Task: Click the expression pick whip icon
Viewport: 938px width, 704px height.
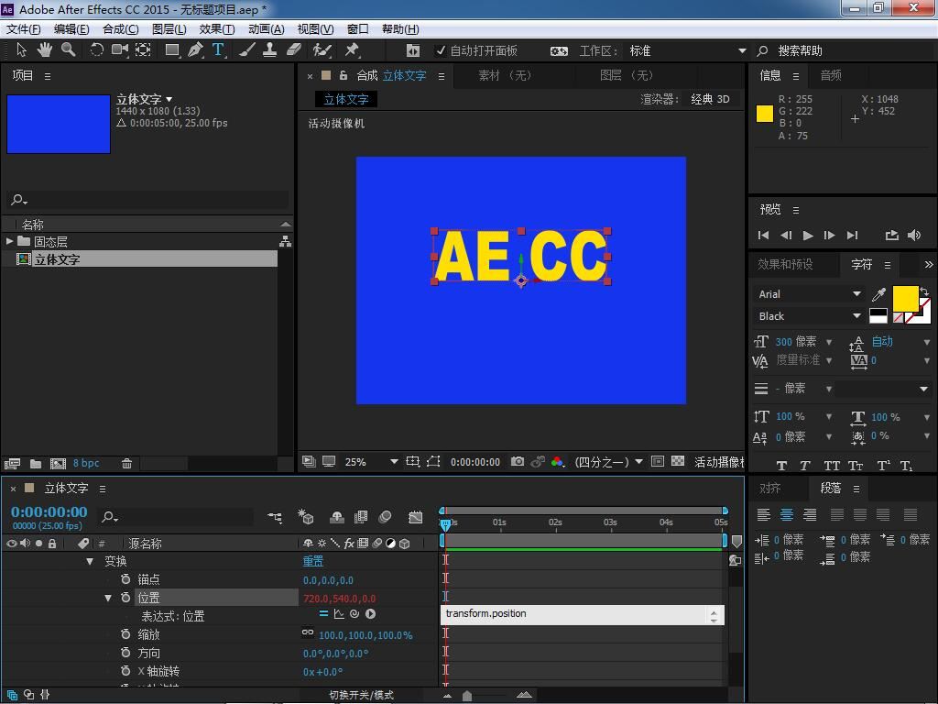Action: pos(354,613)
